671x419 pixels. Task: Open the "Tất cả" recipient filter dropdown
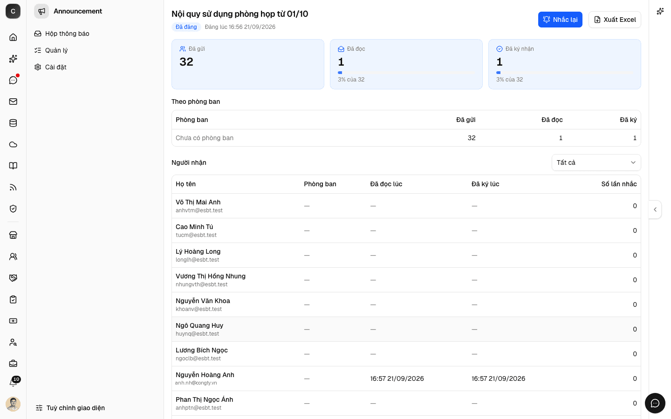pos(596,162)
